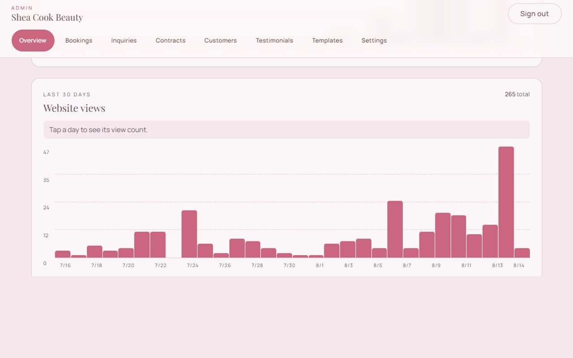Image resolution: width=573 pixels, height=358 pixels.
Task: Click the y-axis value 35
Action: click(x=46, y=180)
